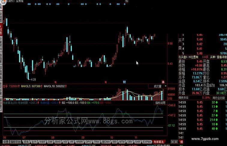Click the 4.28 low price label
Screen dimensions: 227x146
(33, 79)
